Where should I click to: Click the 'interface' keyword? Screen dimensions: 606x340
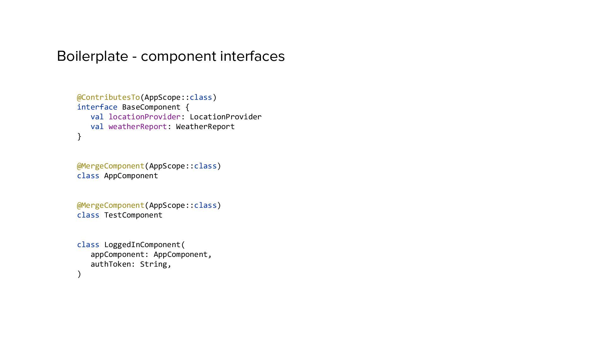97,107
